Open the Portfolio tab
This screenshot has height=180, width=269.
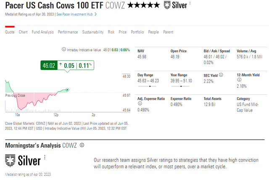[x=137, y=32]
